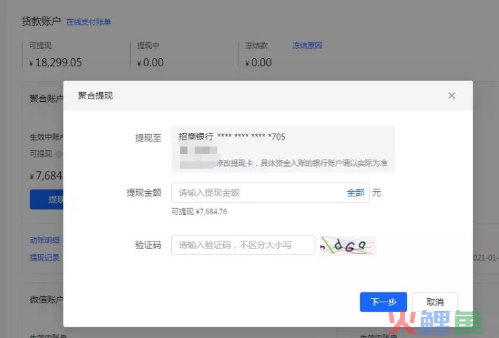Image resolution: width=499 pixels, height=338 pixels.
Task: Close the 聚合提现 dialog with X
Action: tap(451, 96)
